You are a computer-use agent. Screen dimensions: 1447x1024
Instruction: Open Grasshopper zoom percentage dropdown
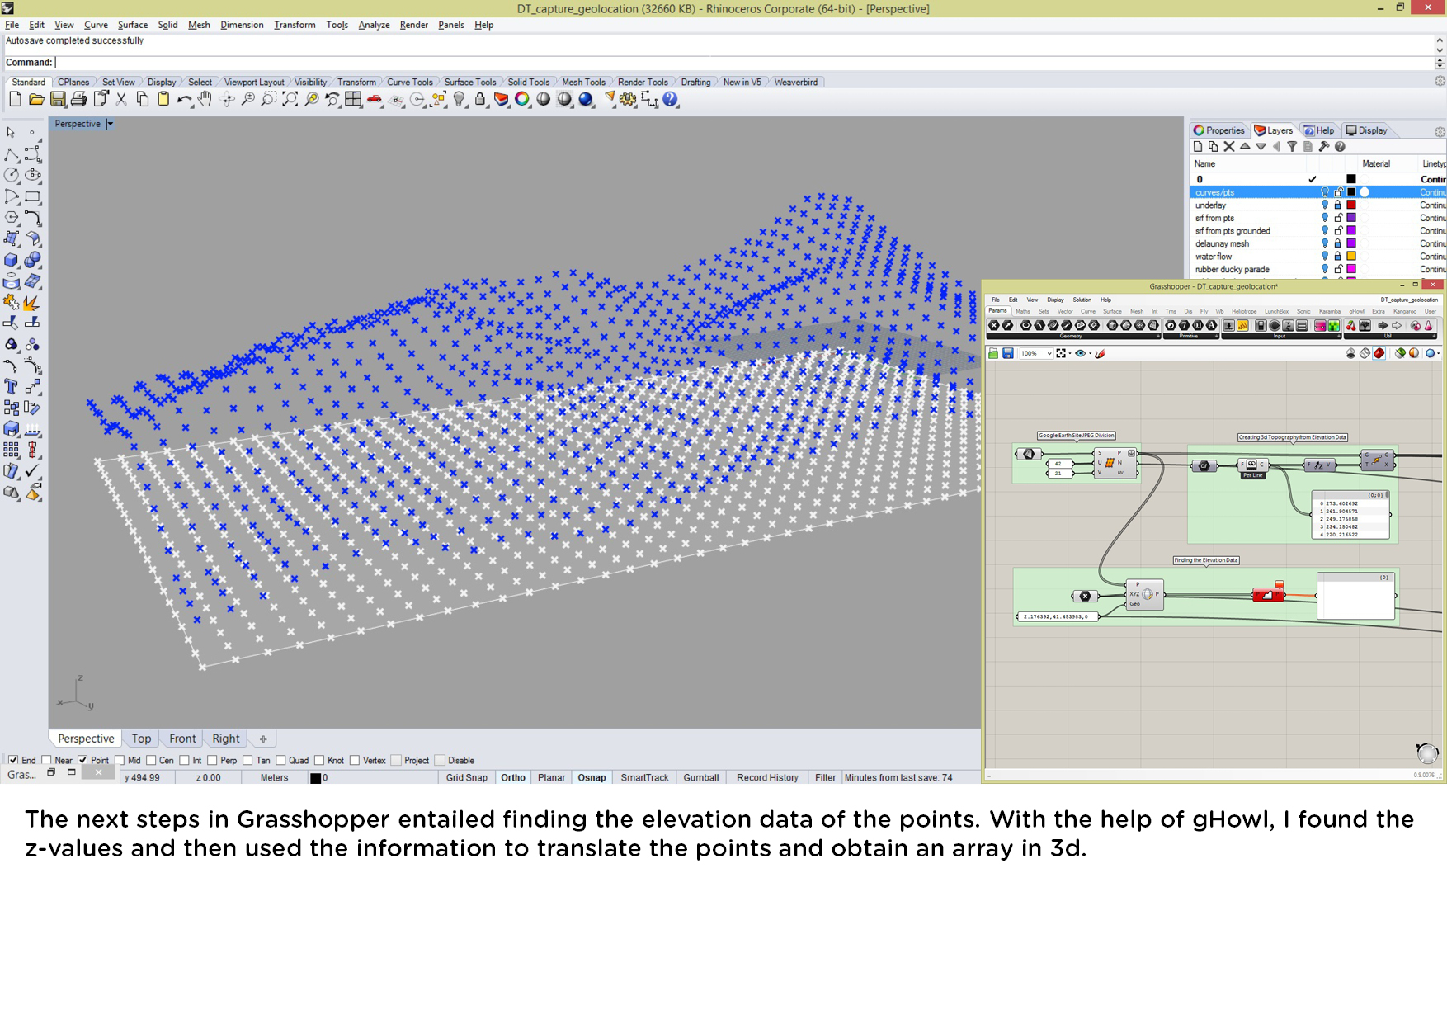[1049, 354]
